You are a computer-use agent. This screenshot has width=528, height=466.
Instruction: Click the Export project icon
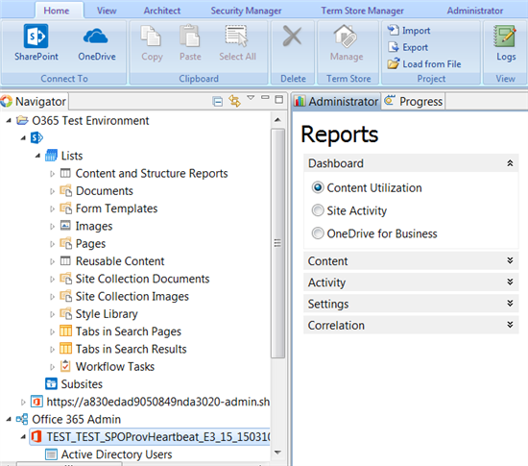point(393,47)
